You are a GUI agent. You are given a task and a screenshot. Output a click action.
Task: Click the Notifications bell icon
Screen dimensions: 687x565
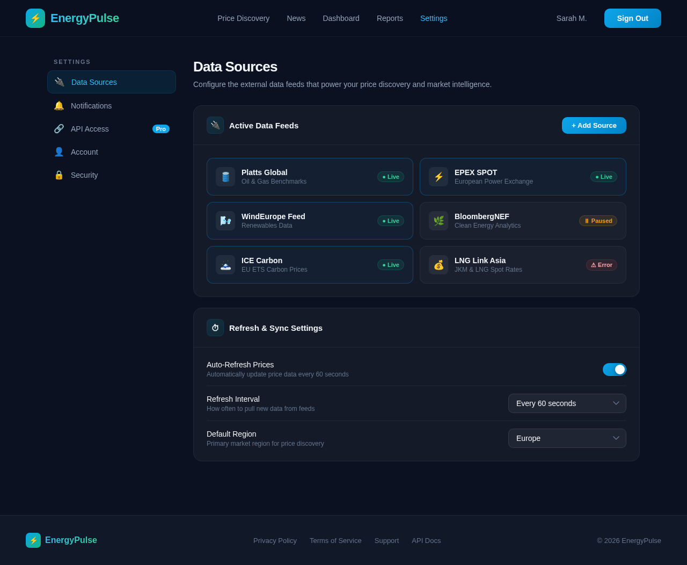tap(59, 105)
